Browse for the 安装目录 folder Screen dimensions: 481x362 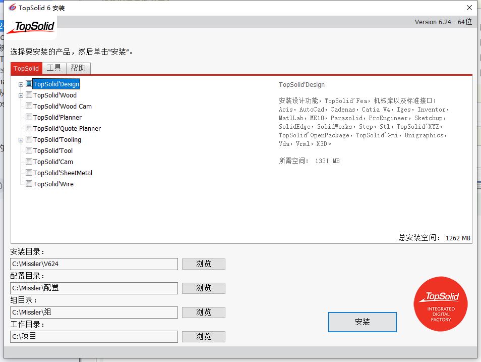[203, 264]
